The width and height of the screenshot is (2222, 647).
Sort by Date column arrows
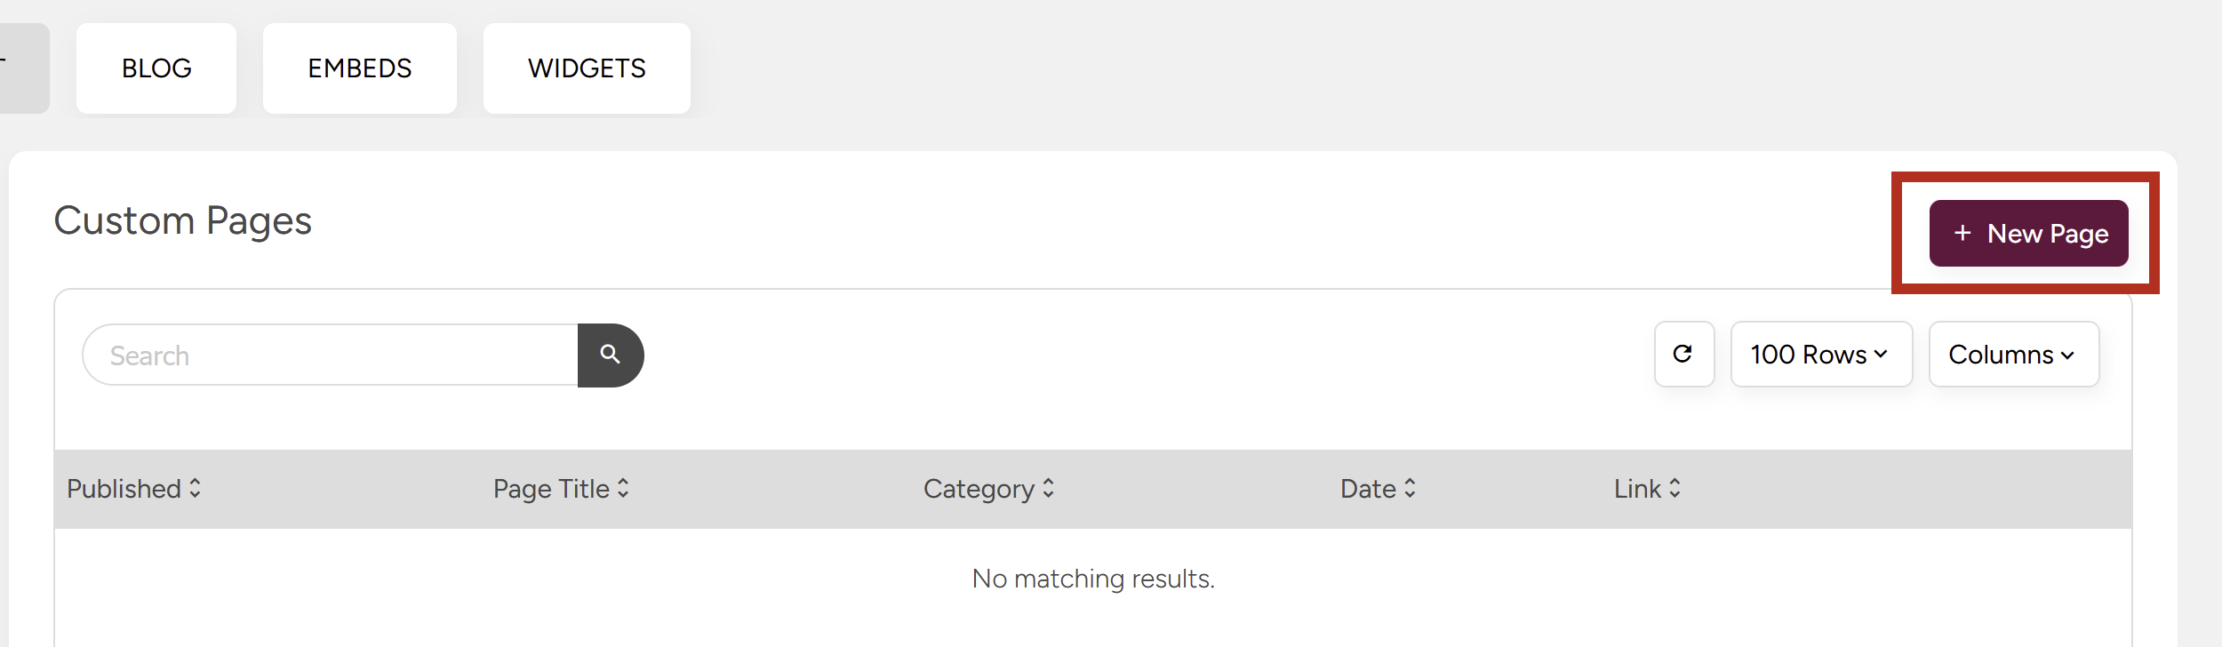pyautogui.click(x=1410, y=488)
